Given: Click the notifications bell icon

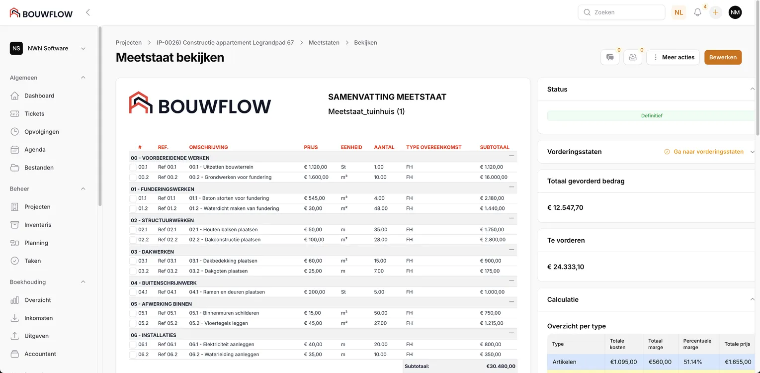Looking at the screenshot, I should [x=697, y=12].
